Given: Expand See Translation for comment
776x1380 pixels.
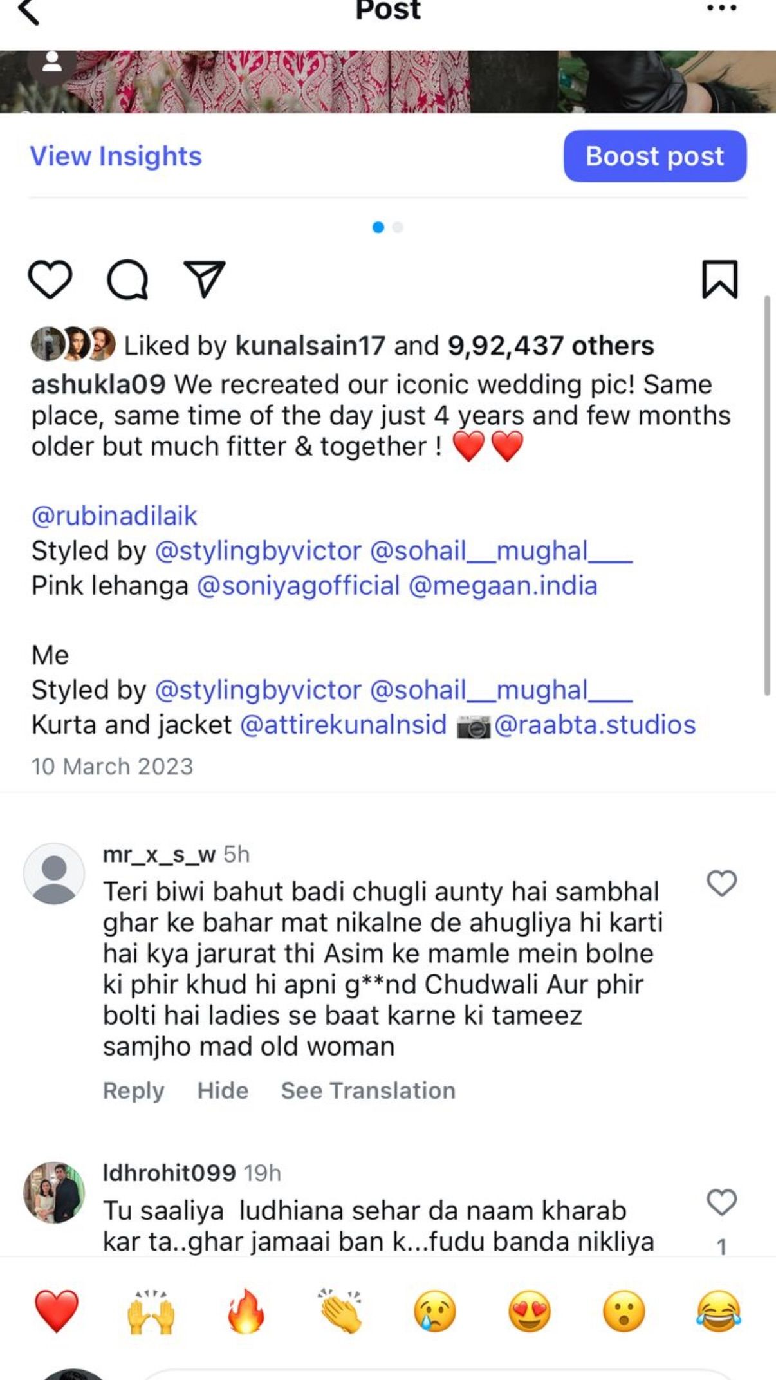Looking at the screenshot, I should 368,1090.
